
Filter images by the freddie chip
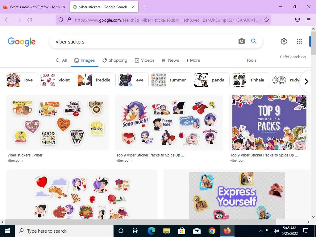[97, 80]
